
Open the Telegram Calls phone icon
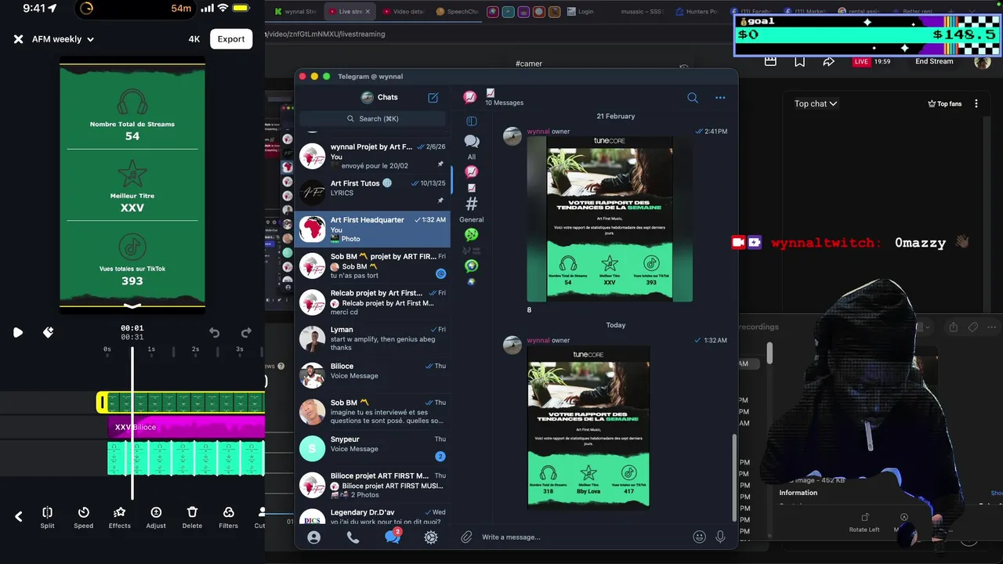point(353,537)
